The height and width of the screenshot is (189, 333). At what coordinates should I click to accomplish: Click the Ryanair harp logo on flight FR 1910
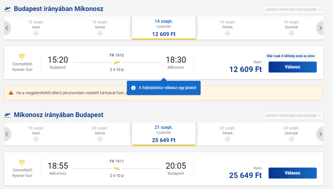[x=22, y=57]
